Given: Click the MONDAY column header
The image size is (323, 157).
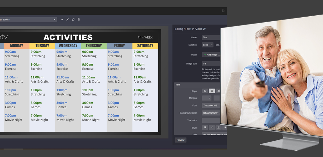Looking at the screenshot, I should 16,46.
